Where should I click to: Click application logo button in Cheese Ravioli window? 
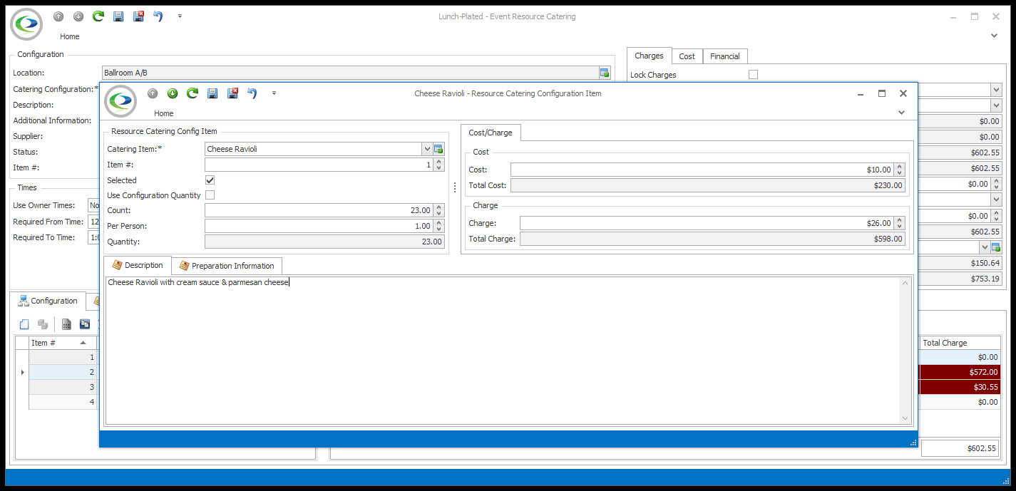pyautogui.click(x=120, y=101)
